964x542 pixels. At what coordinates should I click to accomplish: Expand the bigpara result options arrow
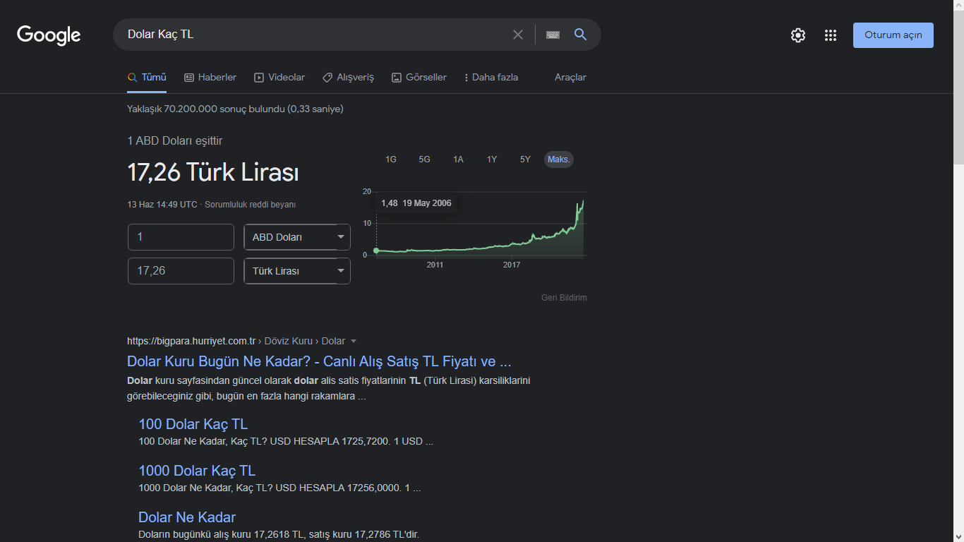(x=354, y=342)
